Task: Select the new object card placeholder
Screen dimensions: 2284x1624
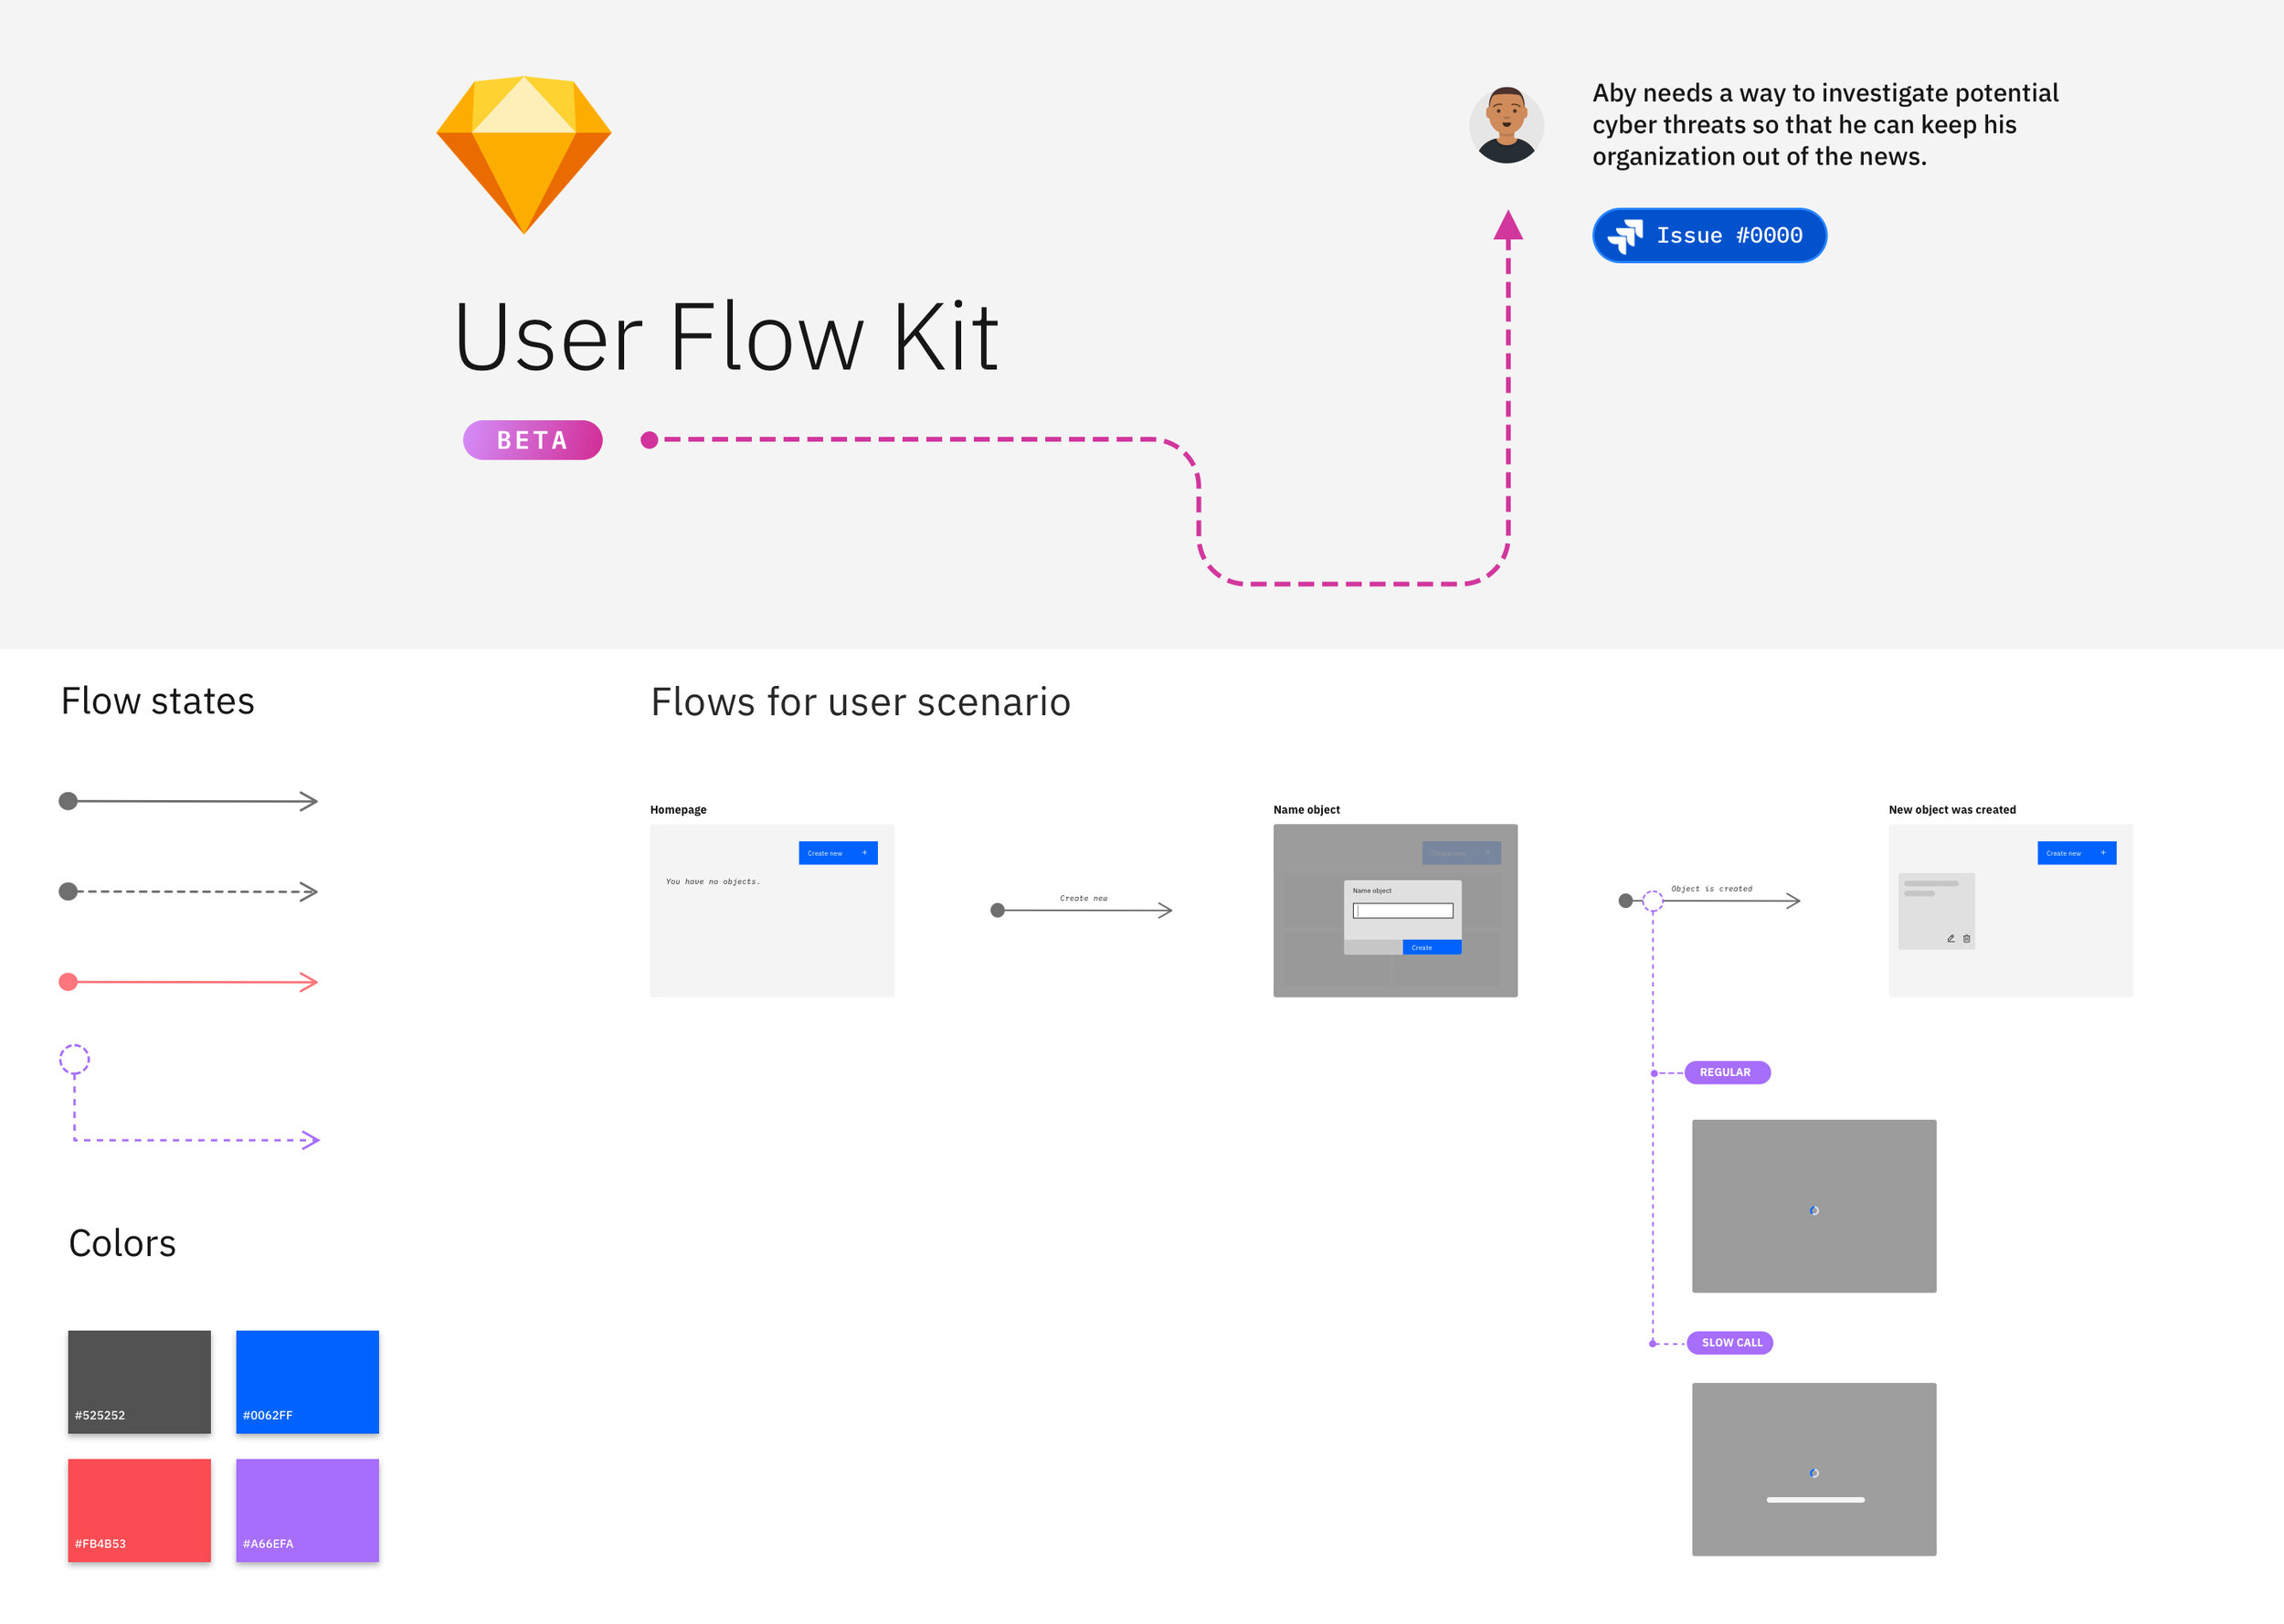Action: tap(1936, 911)
